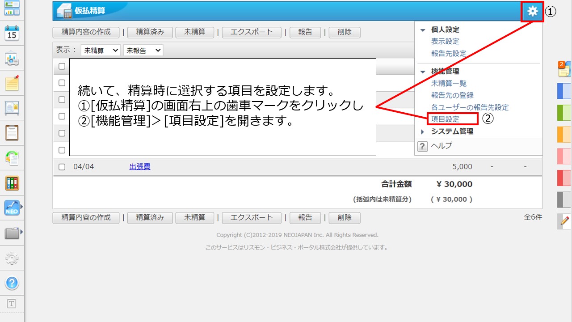Open the 出張費 link in the list
Image resolution: width=572 pixels, height=322 pixels.
(x=140, y=167)
